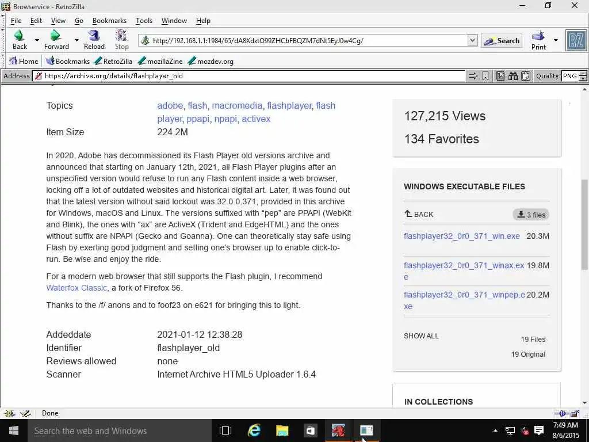The width and height of the screenshot is (589, 442).
Task: Click the bookmark ribbon icon in address bar
Action: point(485,76)
